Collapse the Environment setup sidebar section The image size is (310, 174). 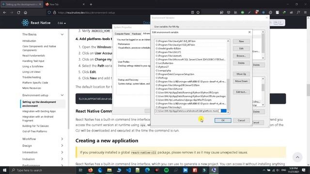(62, 95)
